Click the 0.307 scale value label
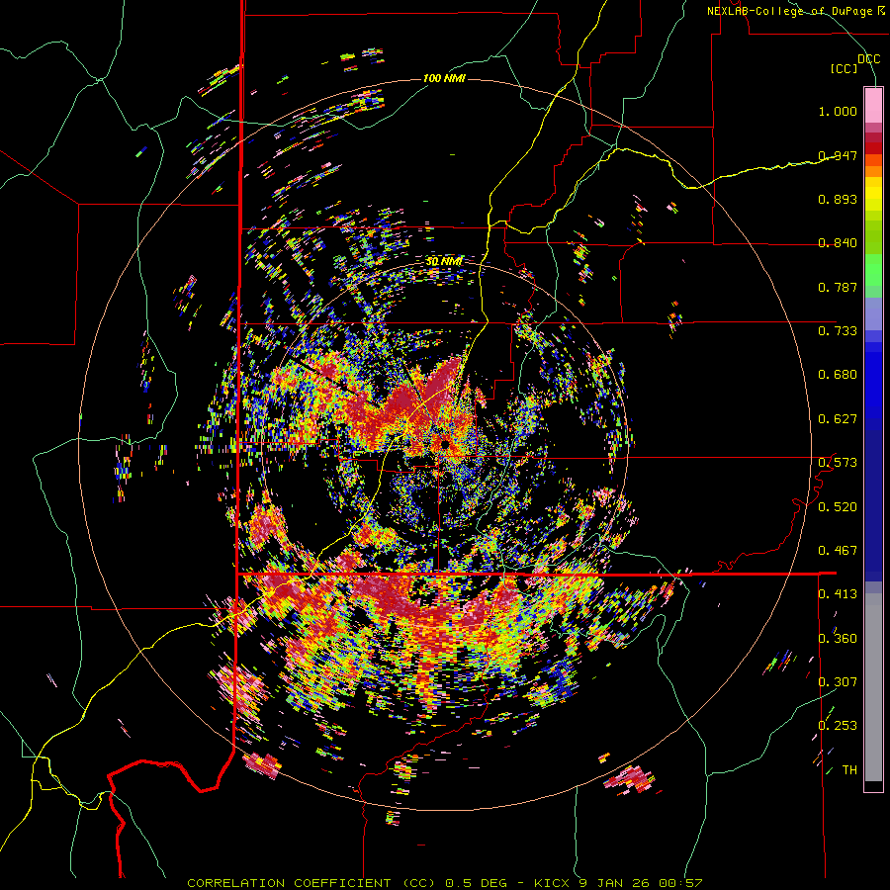This screenshot has height=890, width=890. (838, 682)
